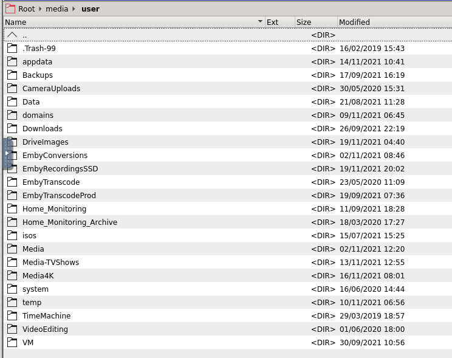The width and height of the screenshot is (452, 358).
Task: Click the Media4K folder icon
Action: click(12, 275)
